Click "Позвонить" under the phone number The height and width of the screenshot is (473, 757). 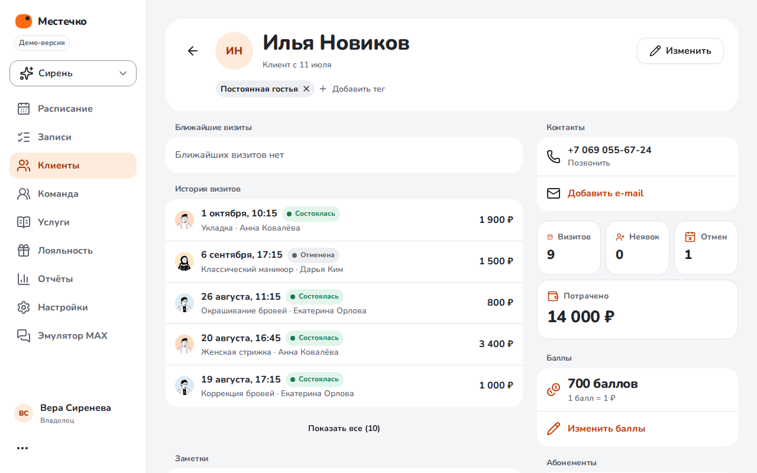point(589,163)
